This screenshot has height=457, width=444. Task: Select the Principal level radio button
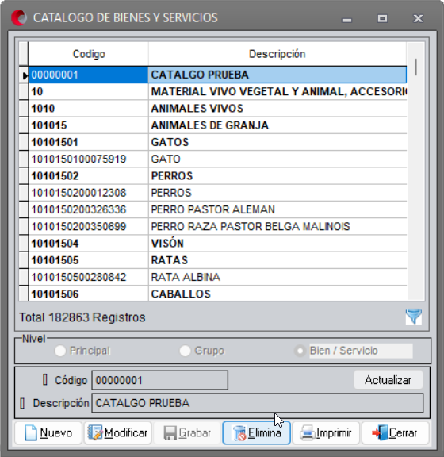(60, 351)
